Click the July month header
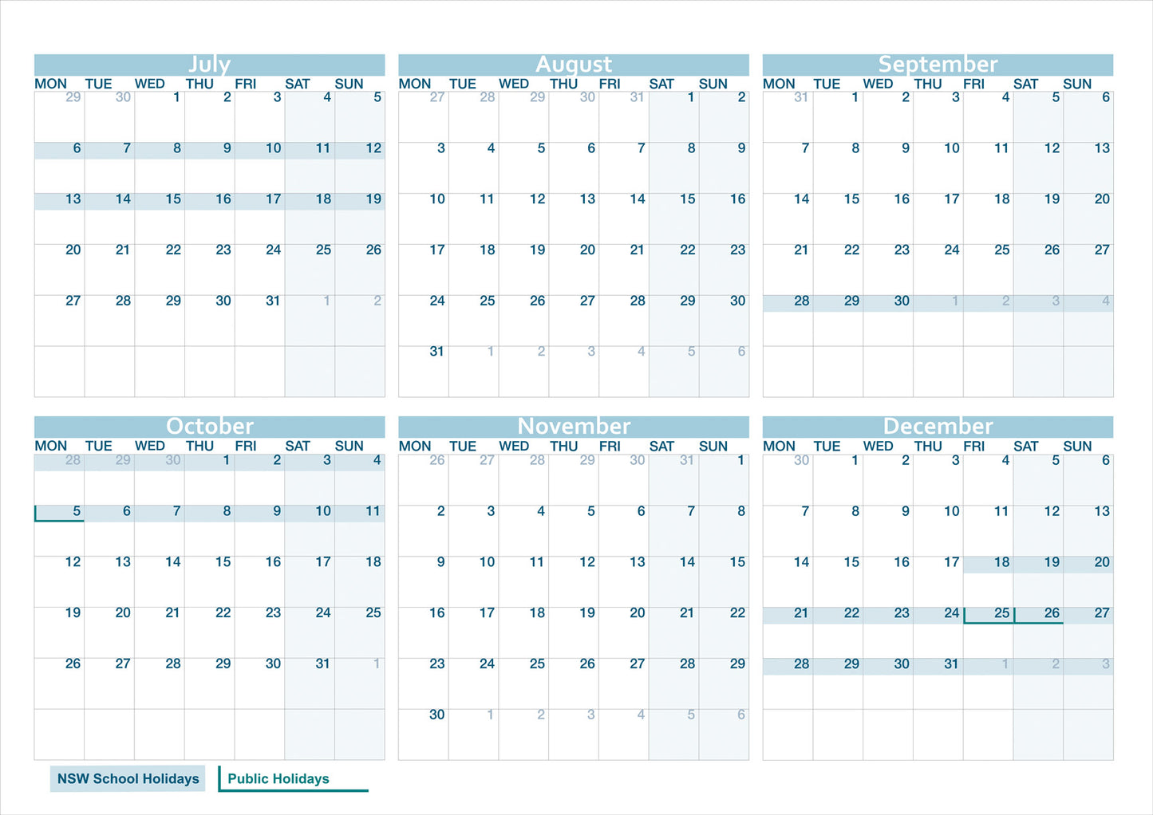Screen dimensions: 1153x815 point(210,64)
